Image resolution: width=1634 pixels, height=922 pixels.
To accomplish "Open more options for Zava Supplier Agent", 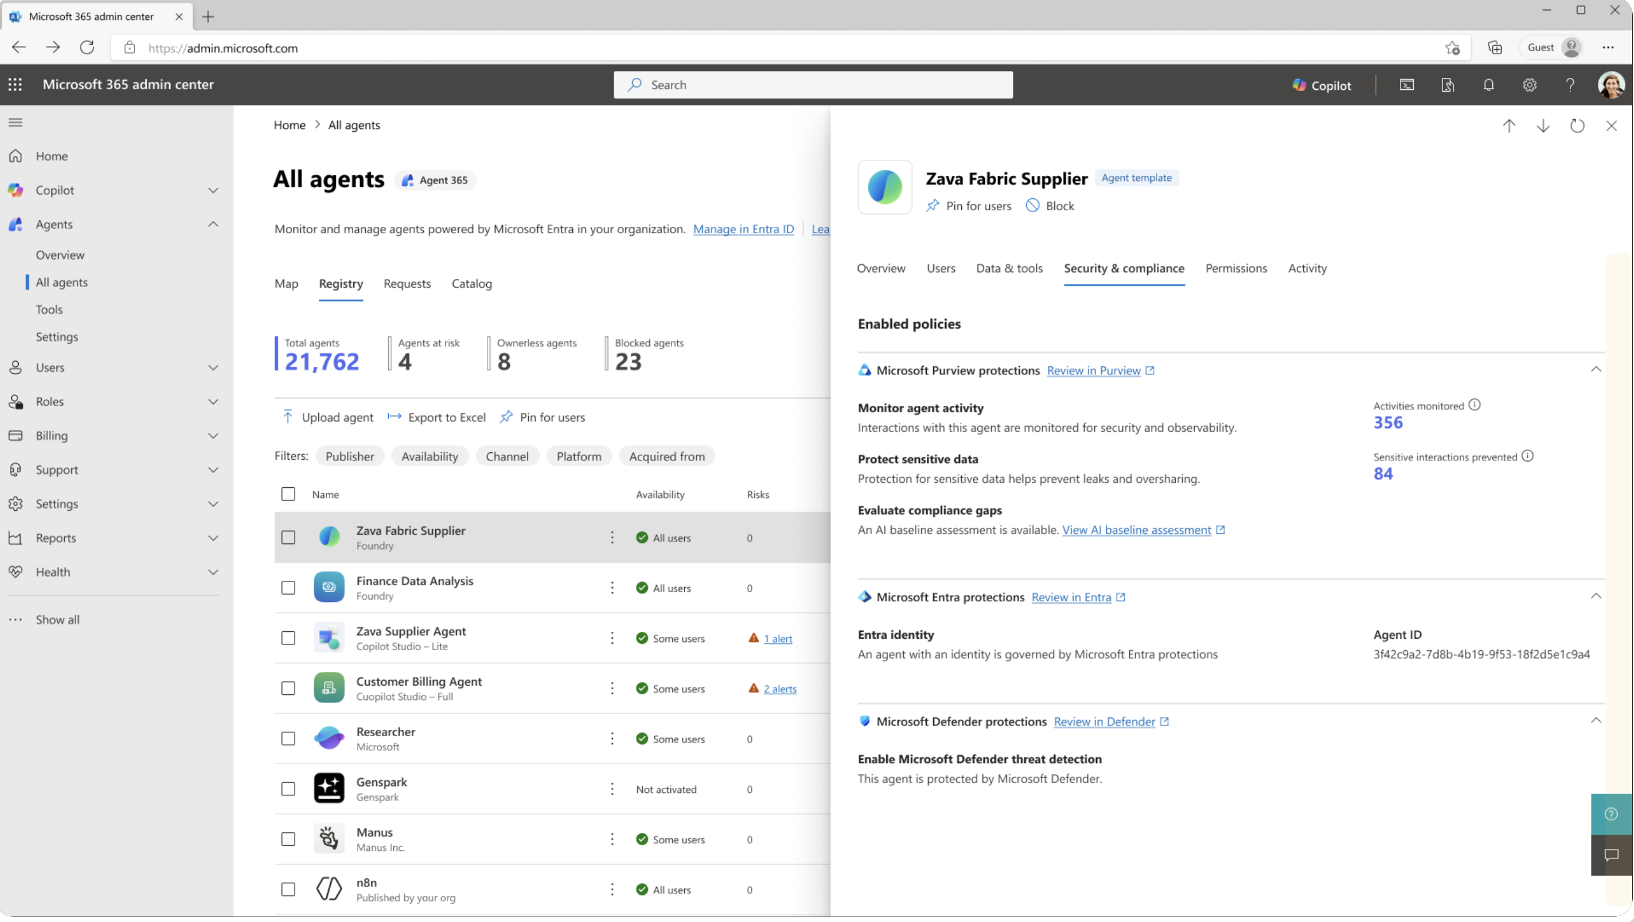I will 612,639.
